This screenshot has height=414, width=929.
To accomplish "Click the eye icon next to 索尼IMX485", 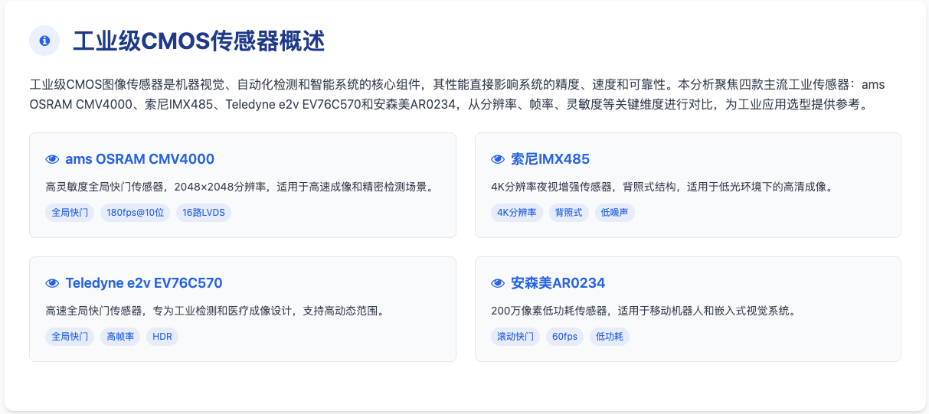I will pyautogui.click(x=497, y=159).
